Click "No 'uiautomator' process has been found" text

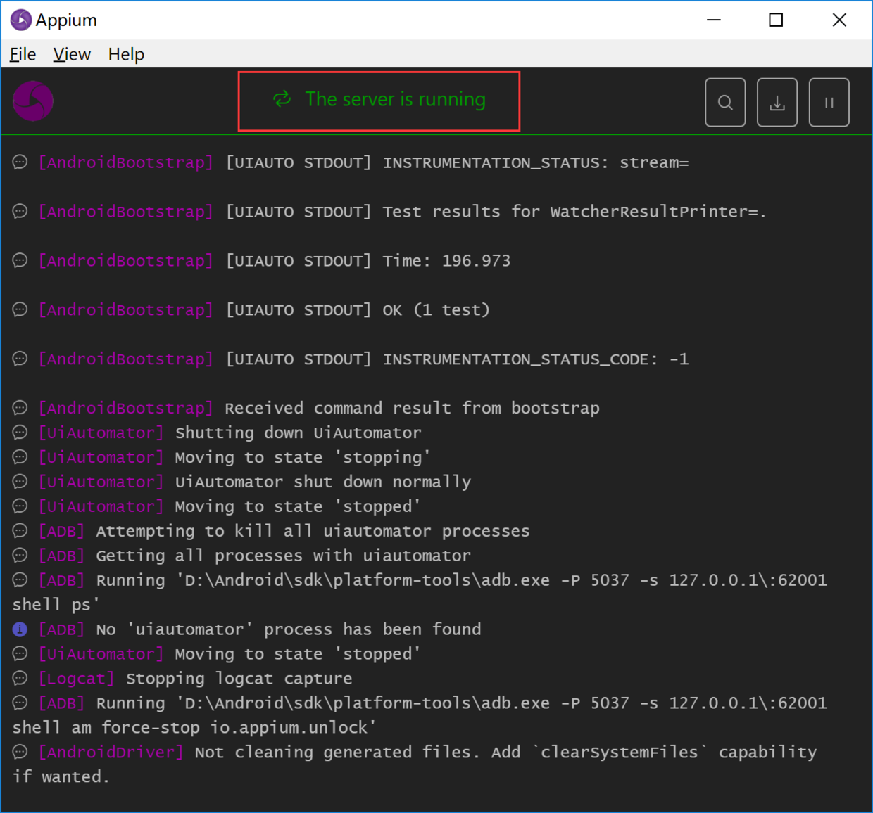[x=289, y=629]
